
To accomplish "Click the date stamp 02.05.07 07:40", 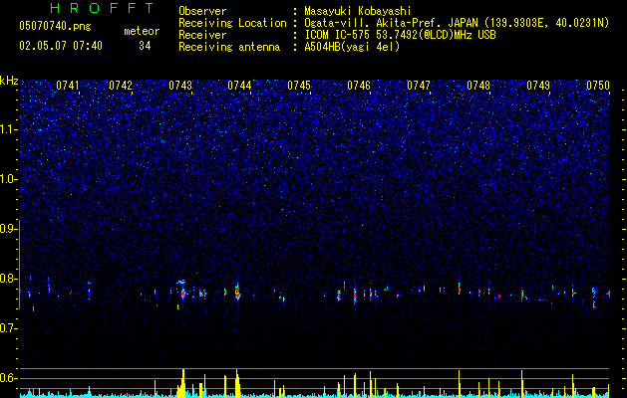I will point(61,46).
